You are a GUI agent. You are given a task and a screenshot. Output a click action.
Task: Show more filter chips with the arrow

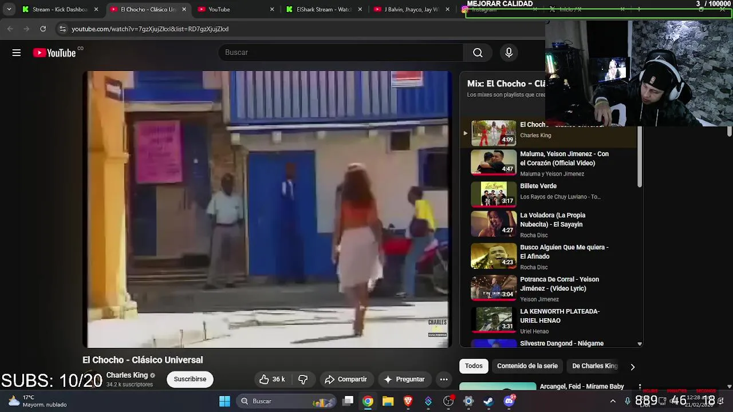[x=632, y=367]
